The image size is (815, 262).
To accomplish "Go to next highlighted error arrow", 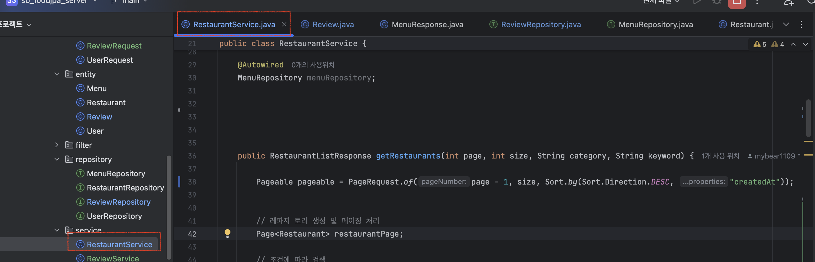I will point(806,44).
